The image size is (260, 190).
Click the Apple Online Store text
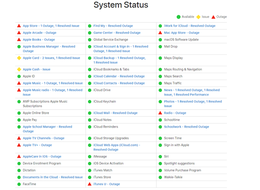click(36, 113)
